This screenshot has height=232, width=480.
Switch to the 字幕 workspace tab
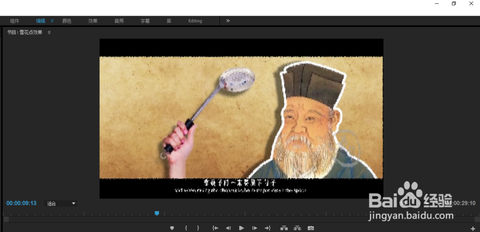pyautogui.click(x=145, y=21)
